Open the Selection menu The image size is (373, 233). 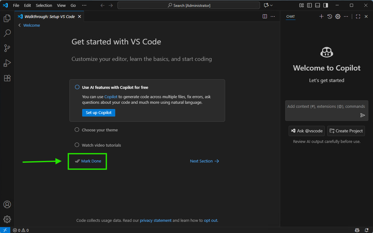click(x=44, y=5)
